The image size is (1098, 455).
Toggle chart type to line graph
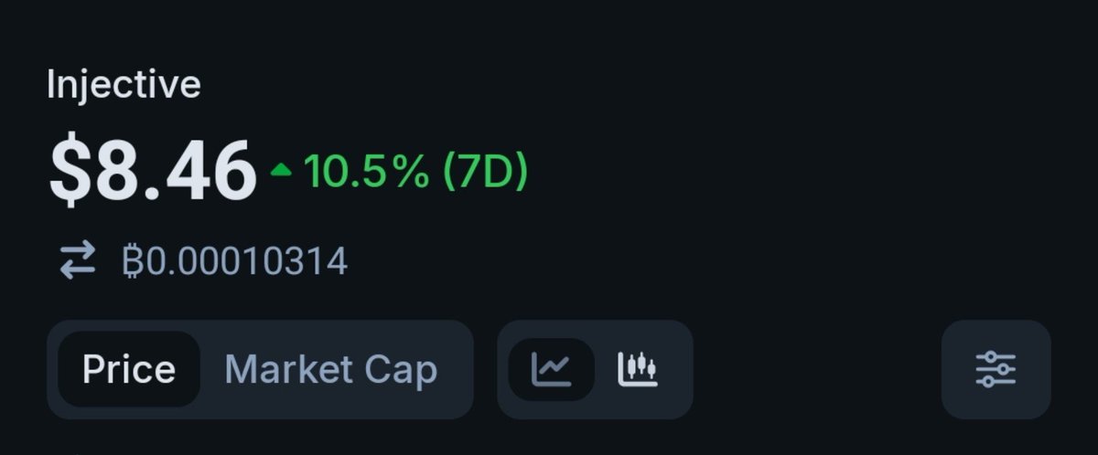552,369
